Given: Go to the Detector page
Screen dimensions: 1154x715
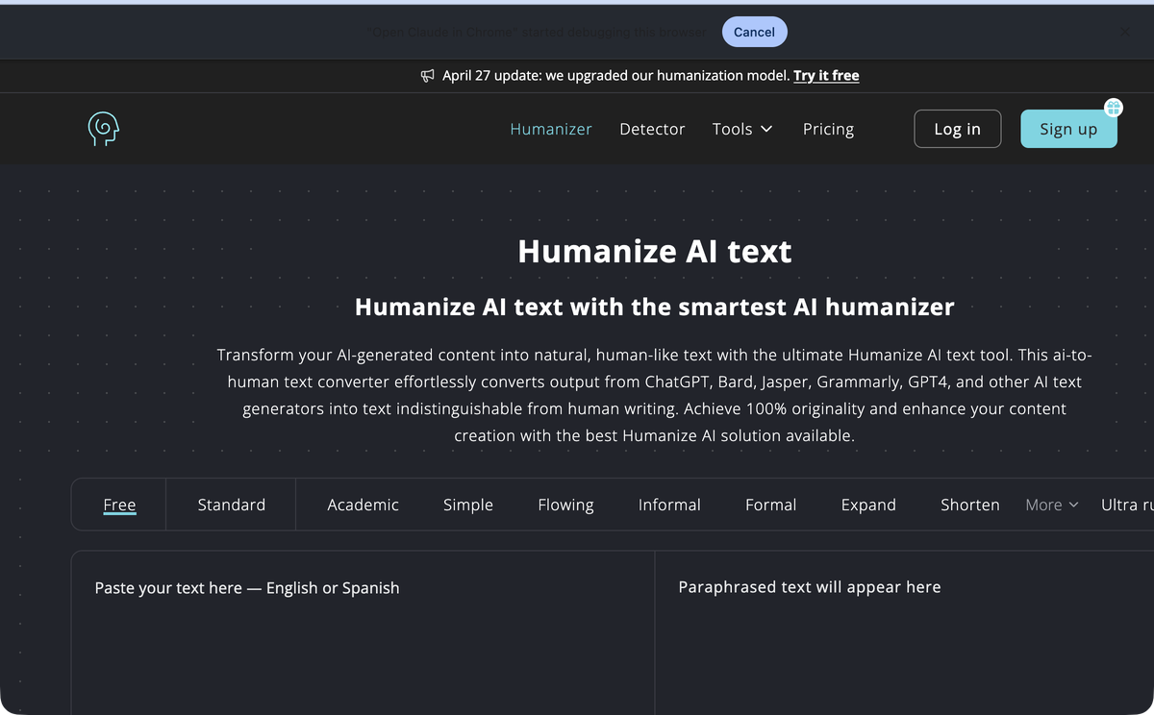Looking at the screenshot, I should [x=652, y=129].
